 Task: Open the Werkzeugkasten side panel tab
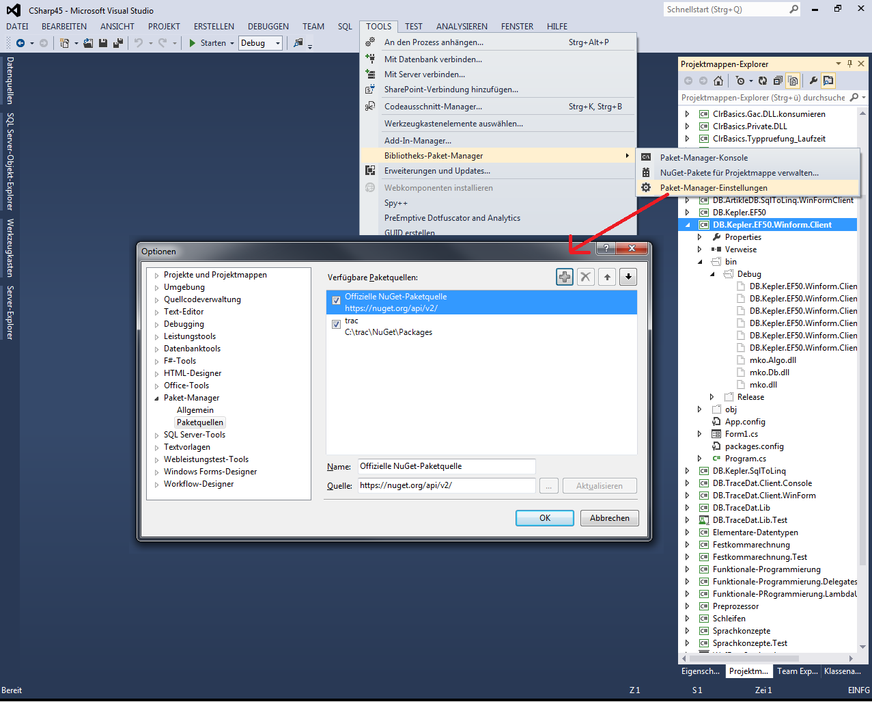pyautogui.click(x=10, y=247)
